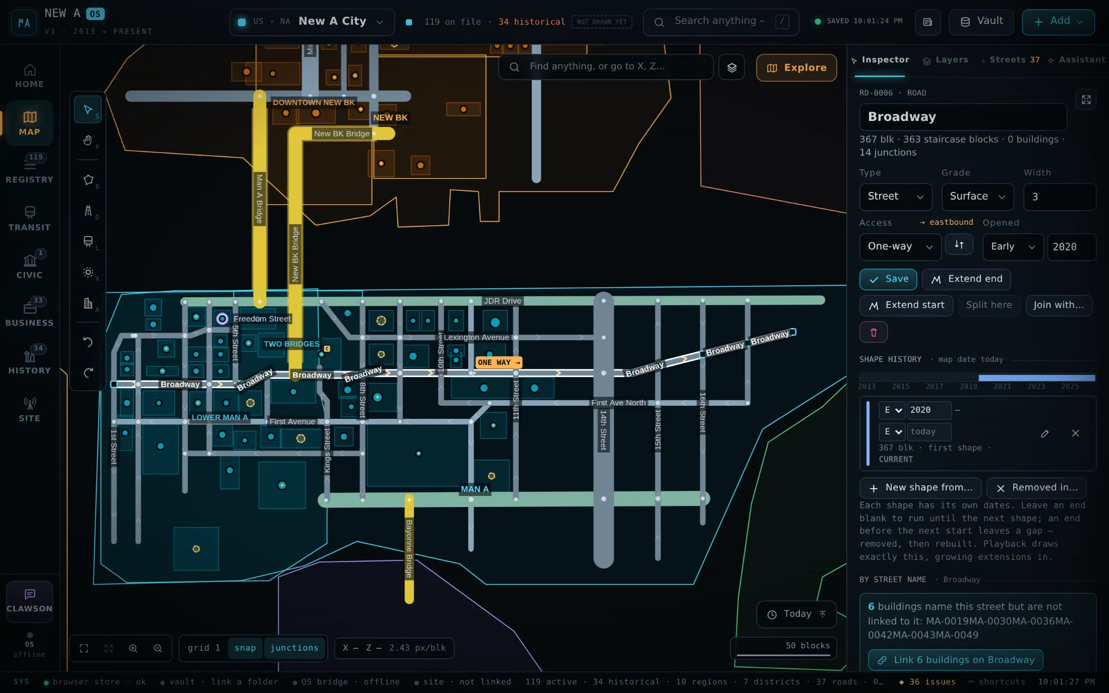The width and height of the screenshot is (1109, 693).
Task: Open the New A City selector
Action: click(x=312, y=22)
